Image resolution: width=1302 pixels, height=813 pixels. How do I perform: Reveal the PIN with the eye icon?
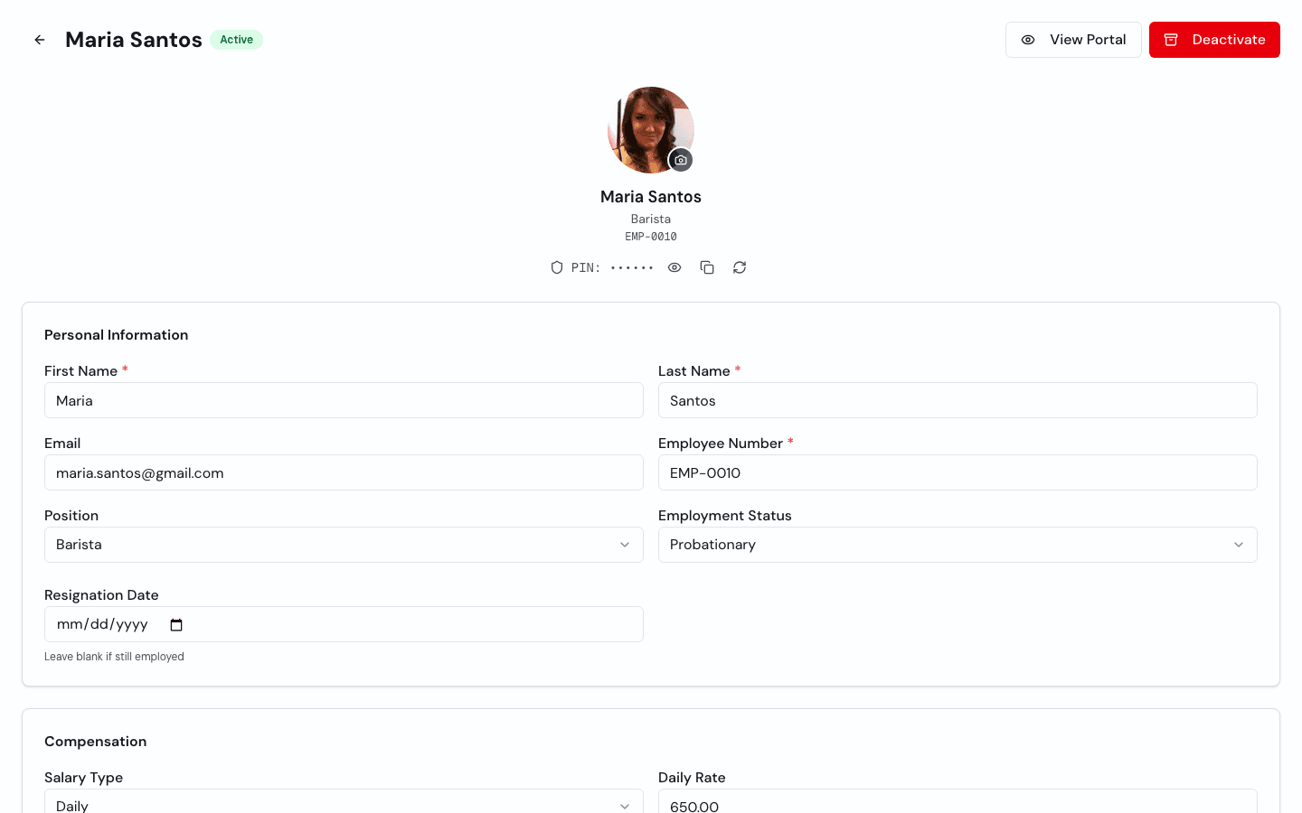[675, 267]
